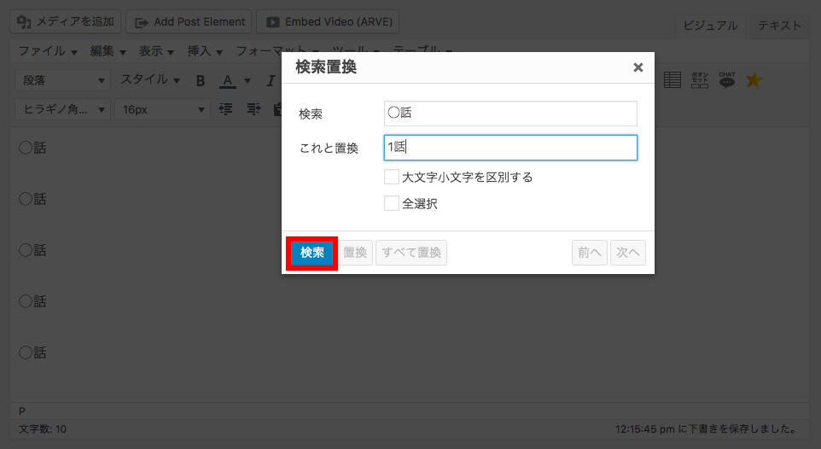The height and width of the screenshot is (449, 821).
Task: Click the 検索置換 dialog title
Action: coord(326,67)
